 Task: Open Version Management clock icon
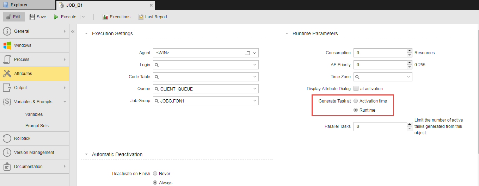tap(7, 153)
